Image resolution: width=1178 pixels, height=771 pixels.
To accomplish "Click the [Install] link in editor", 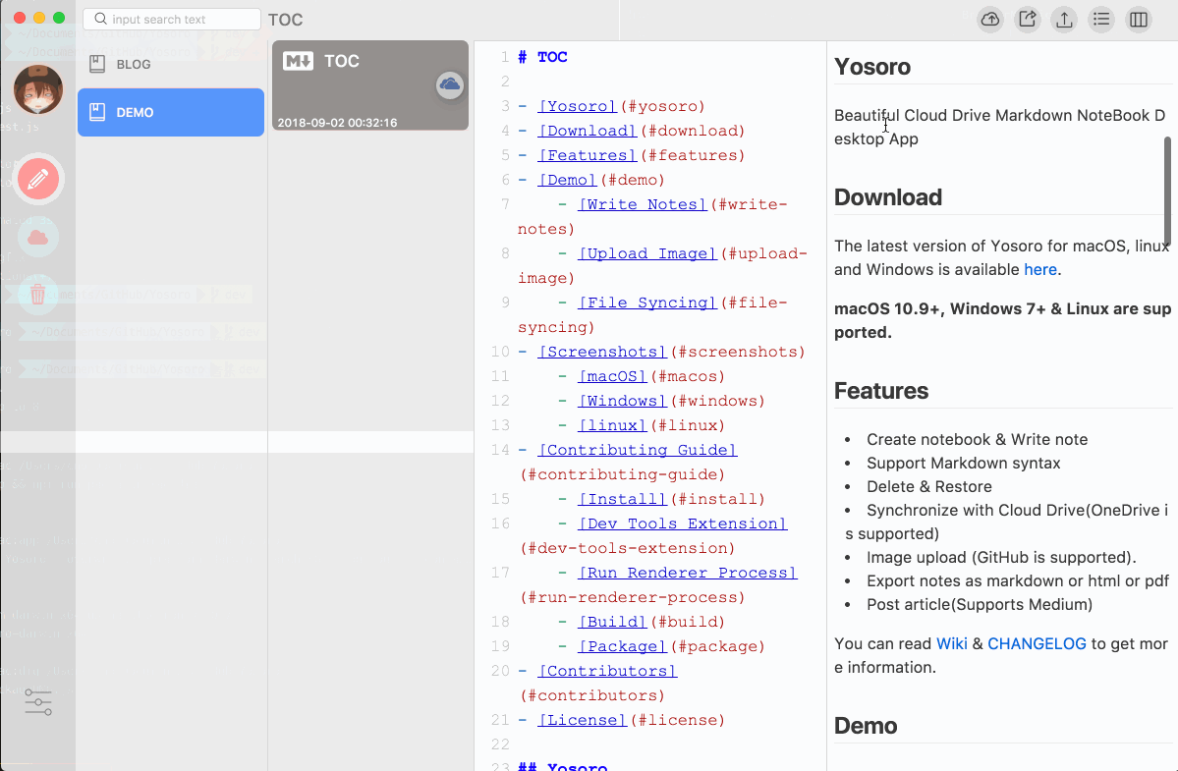I will point(622,499).
